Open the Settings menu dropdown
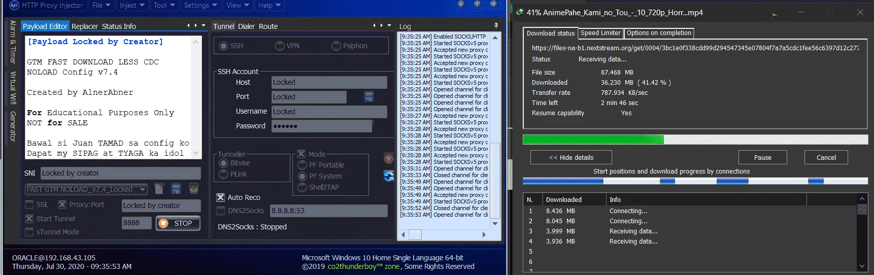The height and width of the screenshot is (275, 874). [200, 5]
